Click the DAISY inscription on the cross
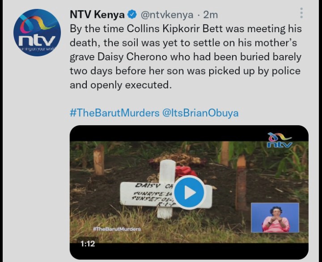This screenshot has height=262, width=322. (x=148, y=186)
